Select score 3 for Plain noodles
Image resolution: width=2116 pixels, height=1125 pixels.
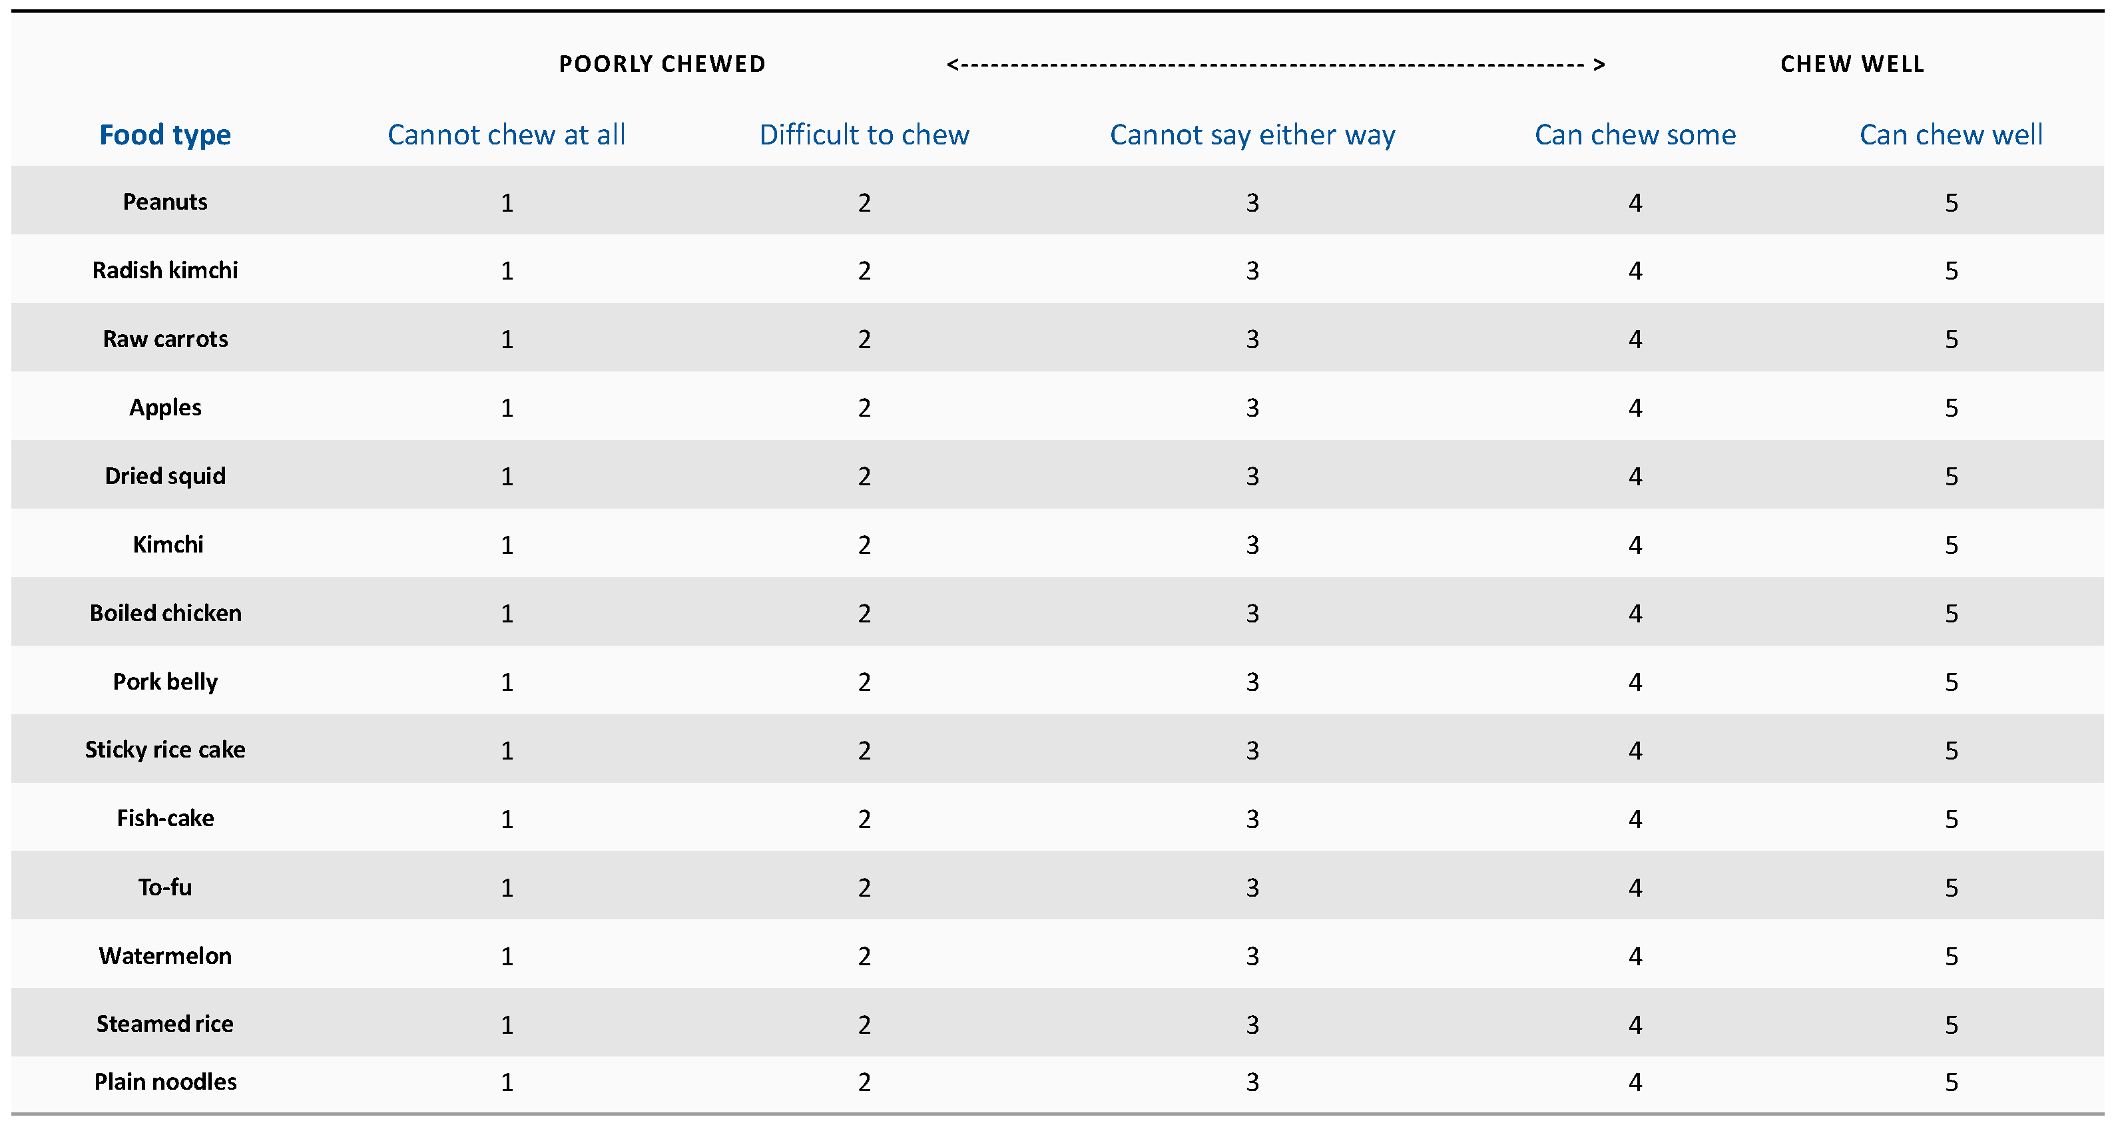1252,1082
